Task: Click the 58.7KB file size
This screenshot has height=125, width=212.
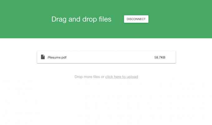Action: (x=160, y=57)
